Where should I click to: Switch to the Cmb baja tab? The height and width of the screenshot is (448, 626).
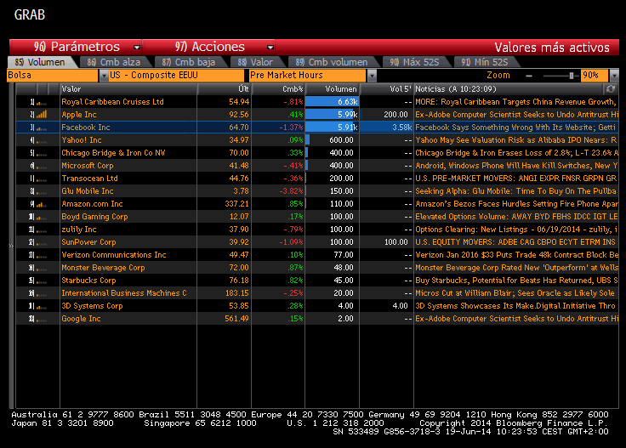pos(189,62)
